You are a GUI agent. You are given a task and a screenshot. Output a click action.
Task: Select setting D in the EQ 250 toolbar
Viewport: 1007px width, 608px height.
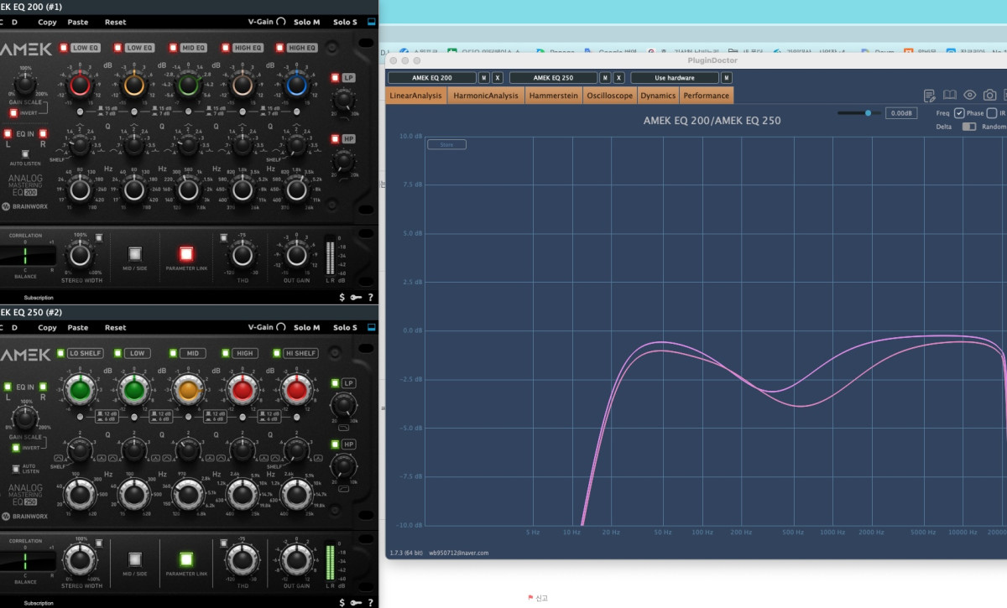(14, 327)
